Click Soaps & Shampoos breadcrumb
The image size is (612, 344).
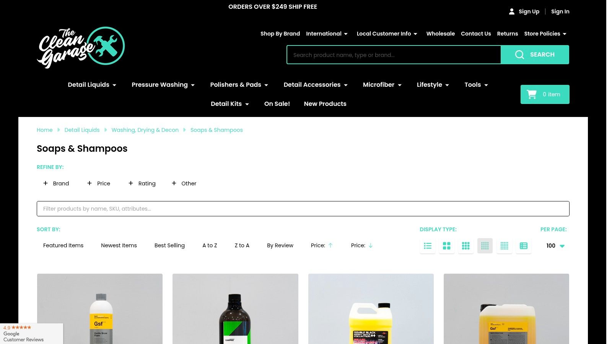coord(216,130)
